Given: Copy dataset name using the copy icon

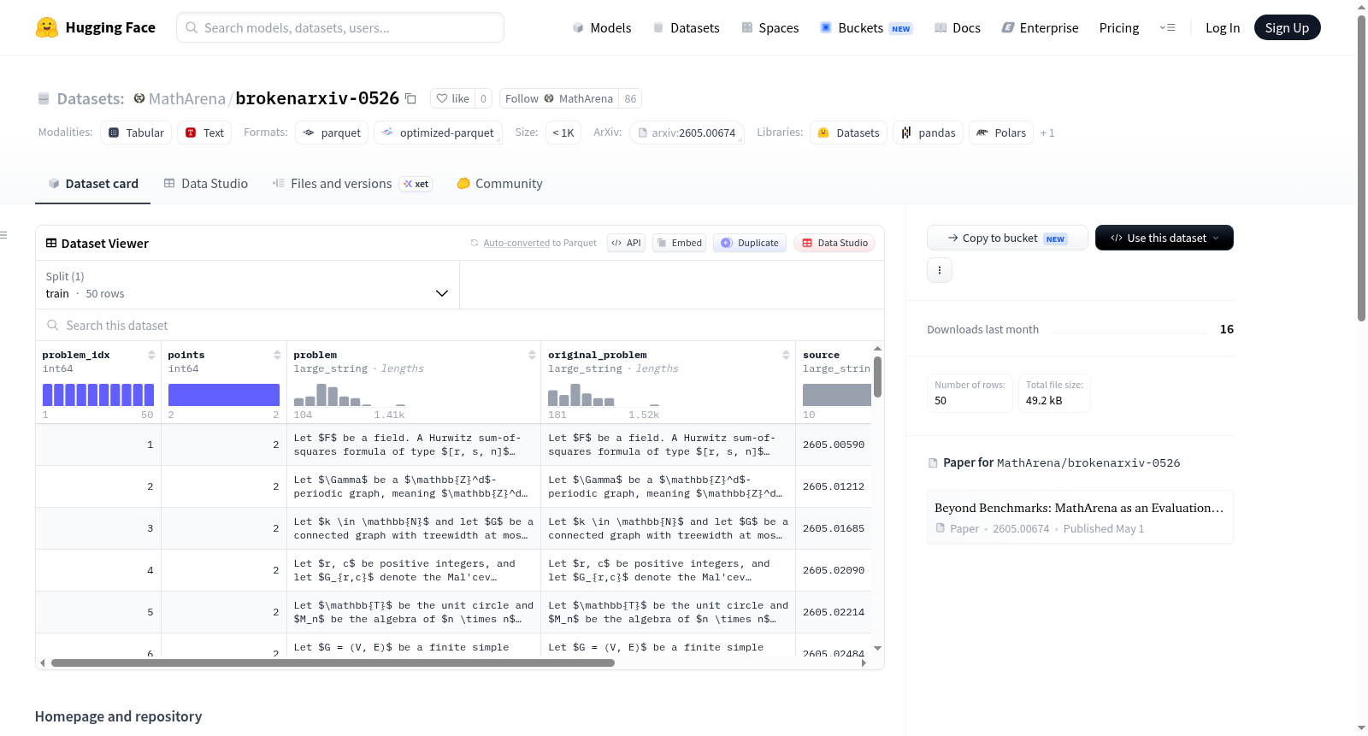Looking at the screenshot, I should click(410, 98).
